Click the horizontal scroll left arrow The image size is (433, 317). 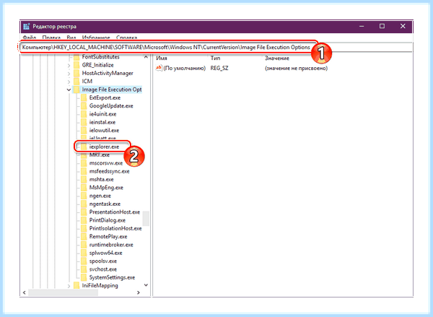pos(25,292)
